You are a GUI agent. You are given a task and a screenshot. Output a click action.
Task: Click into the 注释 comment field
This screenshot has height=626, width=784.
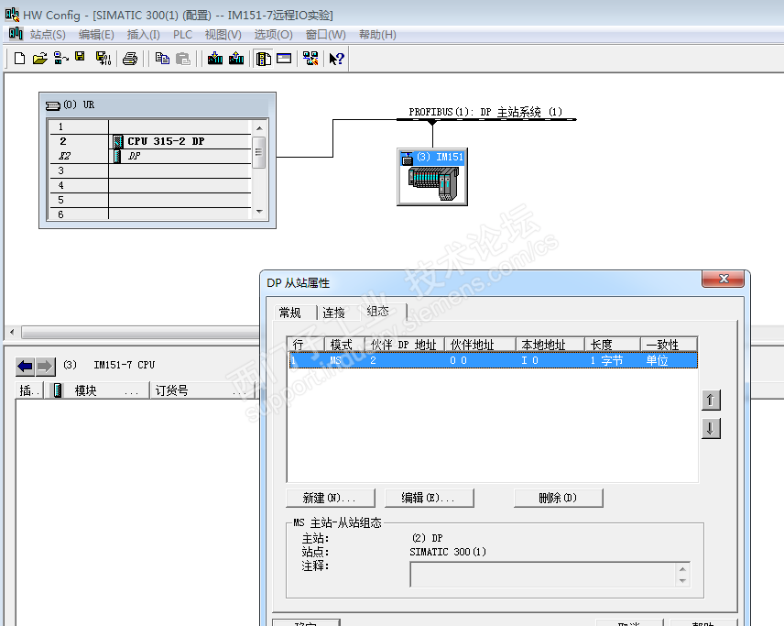pos(542,575)
